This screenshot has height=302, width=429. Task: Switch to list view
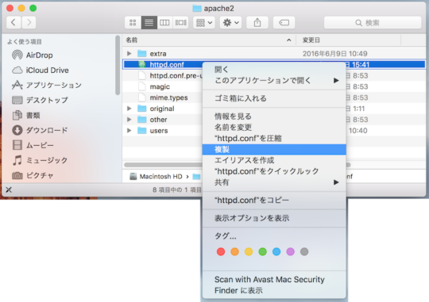149,22
